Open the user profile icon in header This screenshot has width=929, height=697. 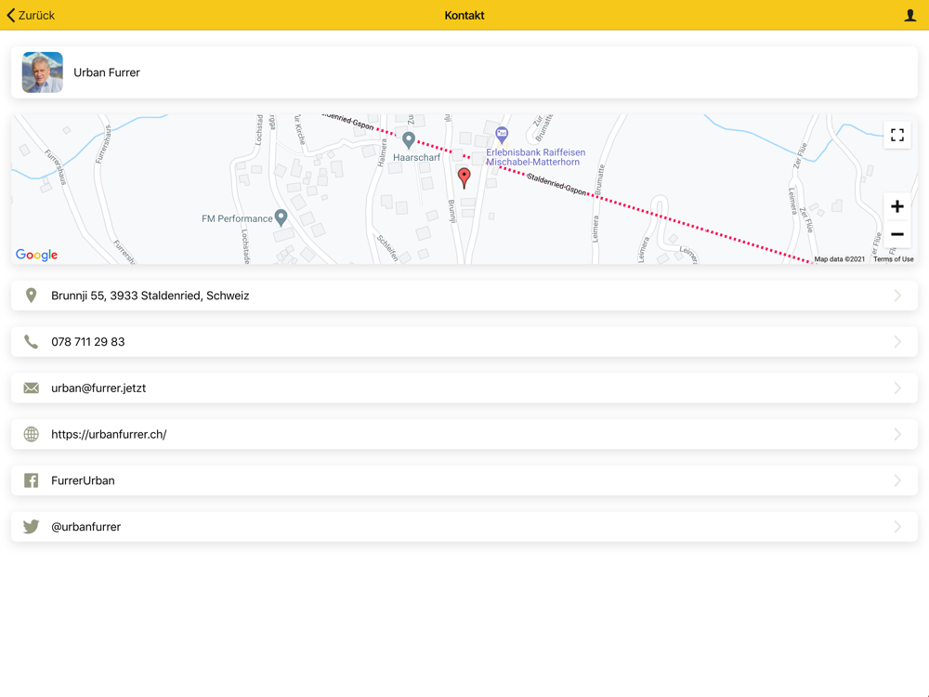910,16
